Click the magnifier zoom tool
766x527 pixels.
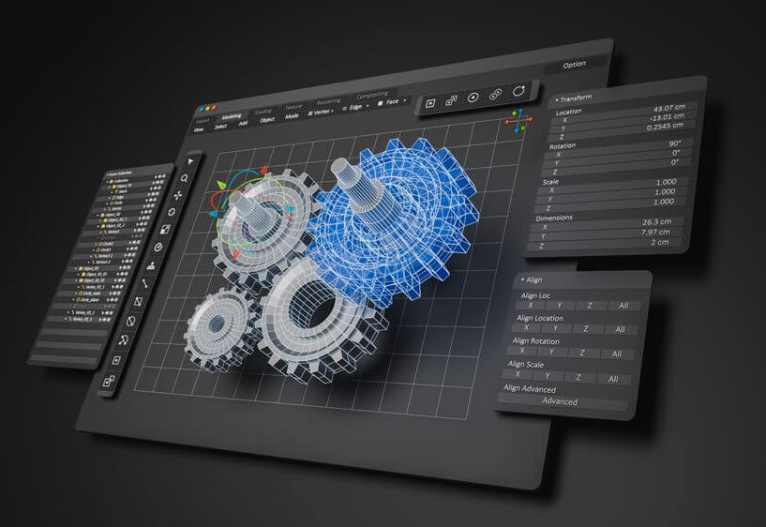point(187,178)
